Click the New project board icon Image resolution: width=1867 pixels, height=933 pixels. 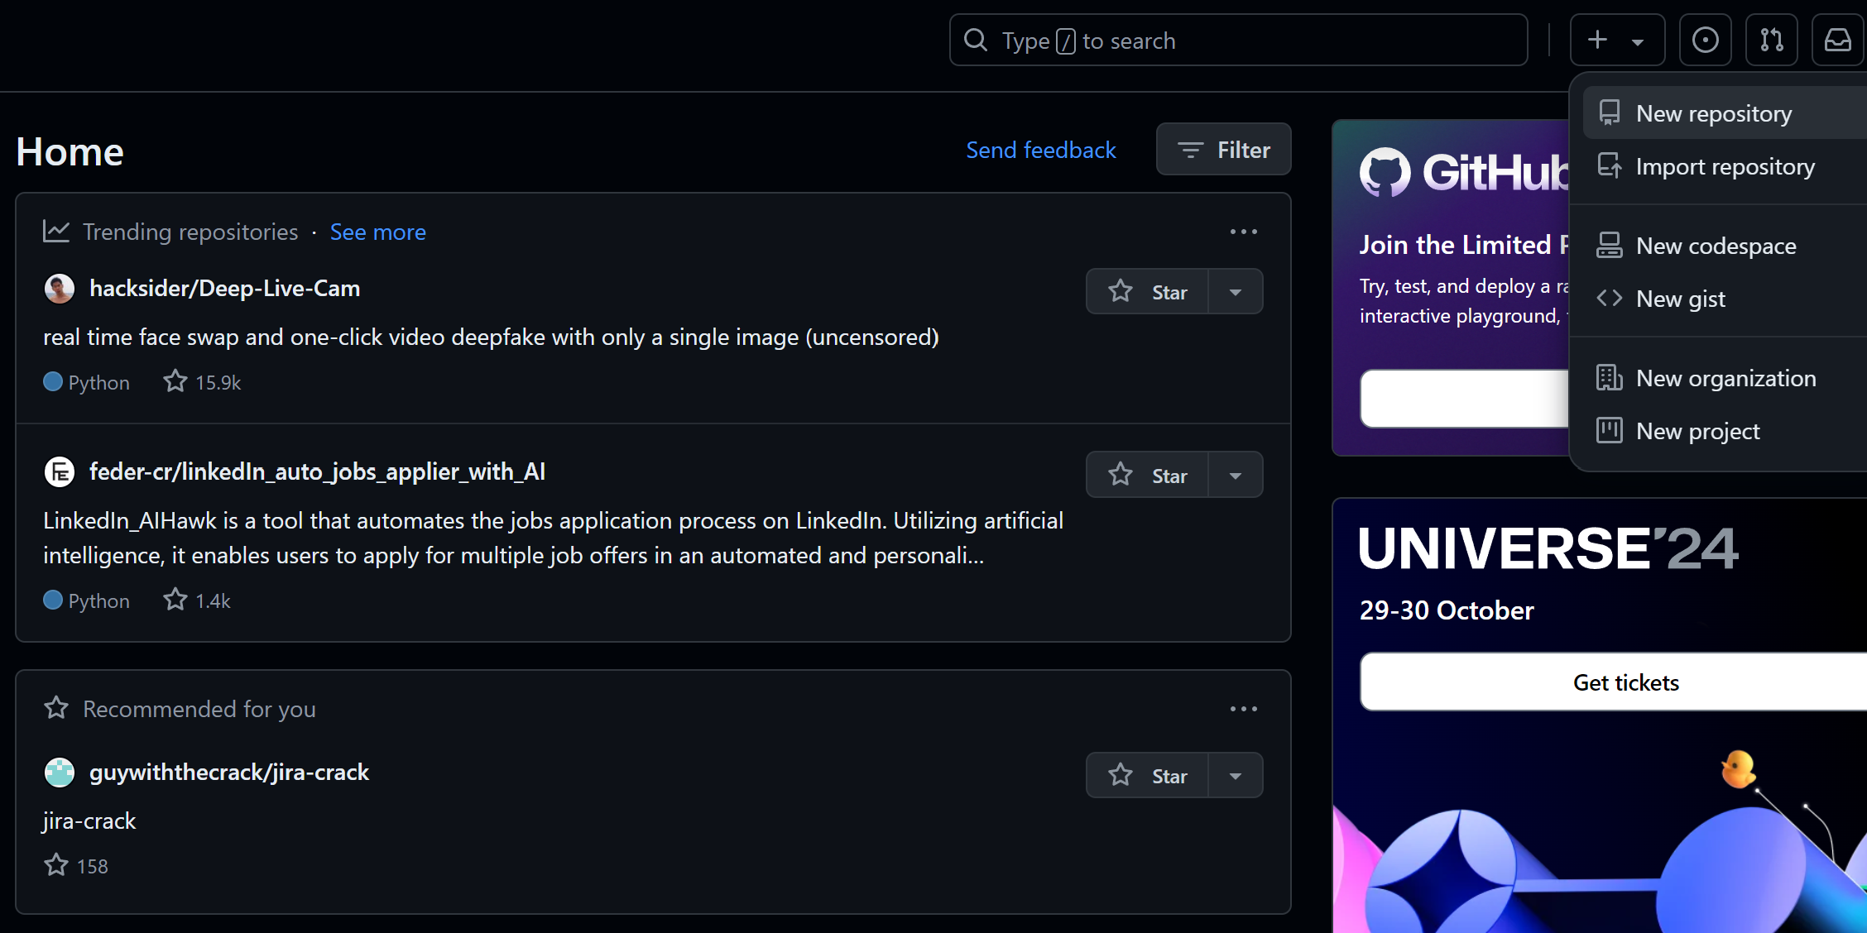click(x=1610, y=430)
